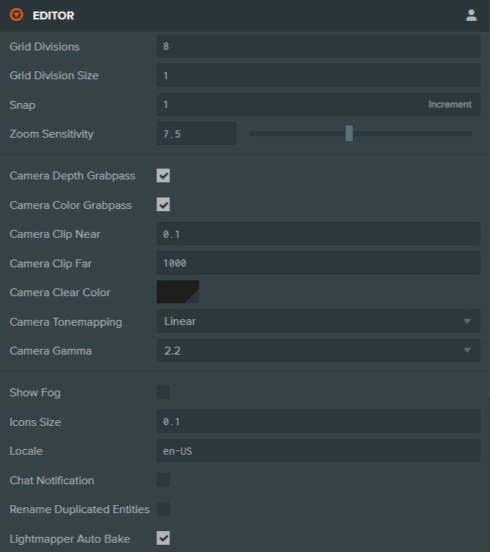Click the Zoom Sensitivity value box
This screenshot has width=490, height=552.
tap(196, 133)
